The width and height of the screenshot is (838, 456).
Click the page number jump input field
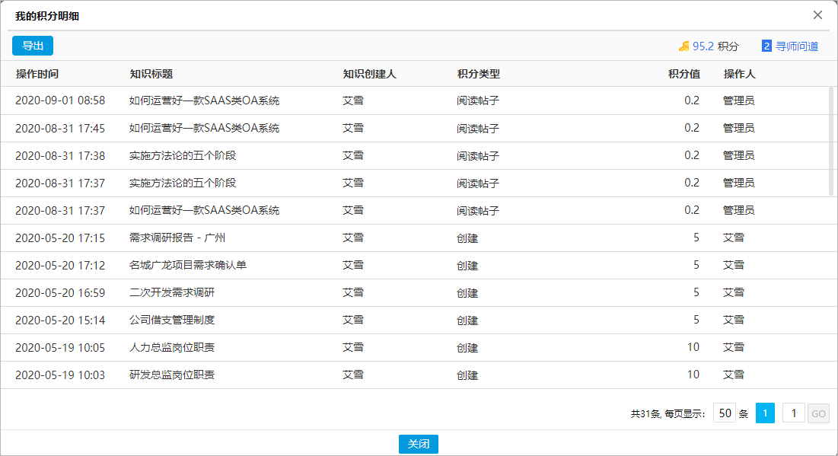click(793, 413)
